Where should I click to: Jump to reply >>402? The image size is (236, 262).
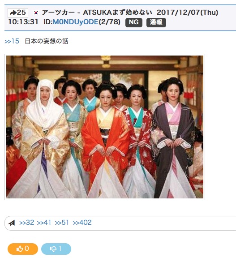pos(82,223)
